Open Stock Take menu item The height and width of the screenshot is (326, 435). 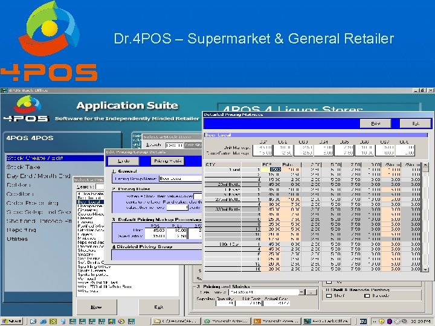pyautogui.click(x=24, y=167)
